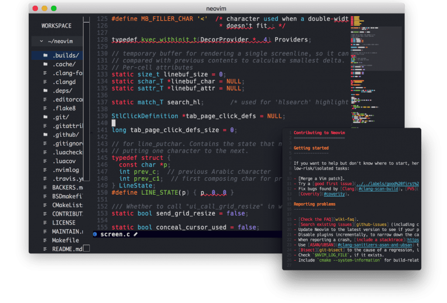The height and width of the screenshot is (303, 447).
Task: Follow the #clang-scan-build link
Action: pyautogui.click(x=378, y=189)
